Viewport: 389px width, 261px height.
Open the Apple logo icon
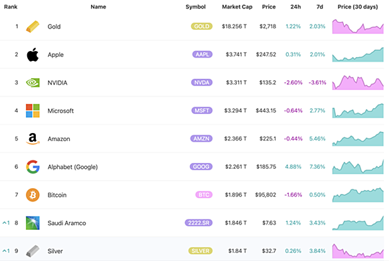(33, 54)
